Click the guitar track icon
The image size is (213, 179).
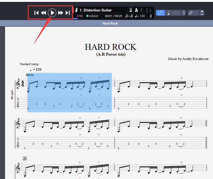click(76, 10)
